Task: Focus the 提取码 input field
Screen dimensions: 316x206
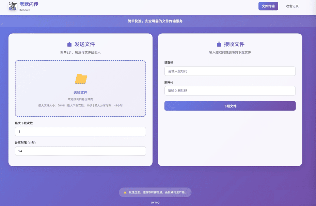Action: (230, 71)
